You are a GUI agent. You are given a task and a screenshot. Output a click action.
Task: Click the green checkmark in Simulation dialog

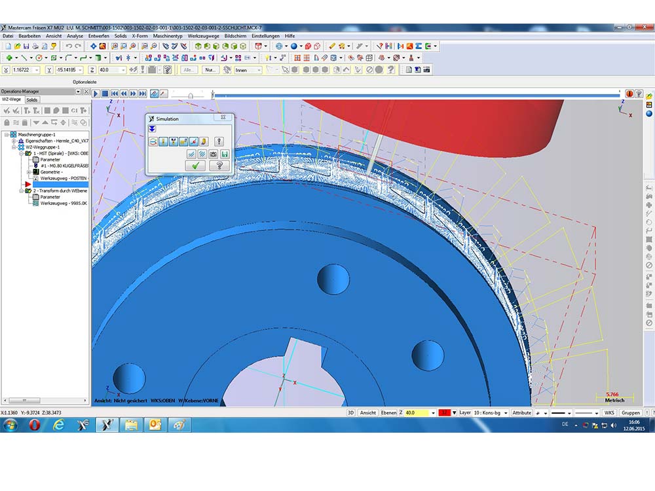point(195,166)
